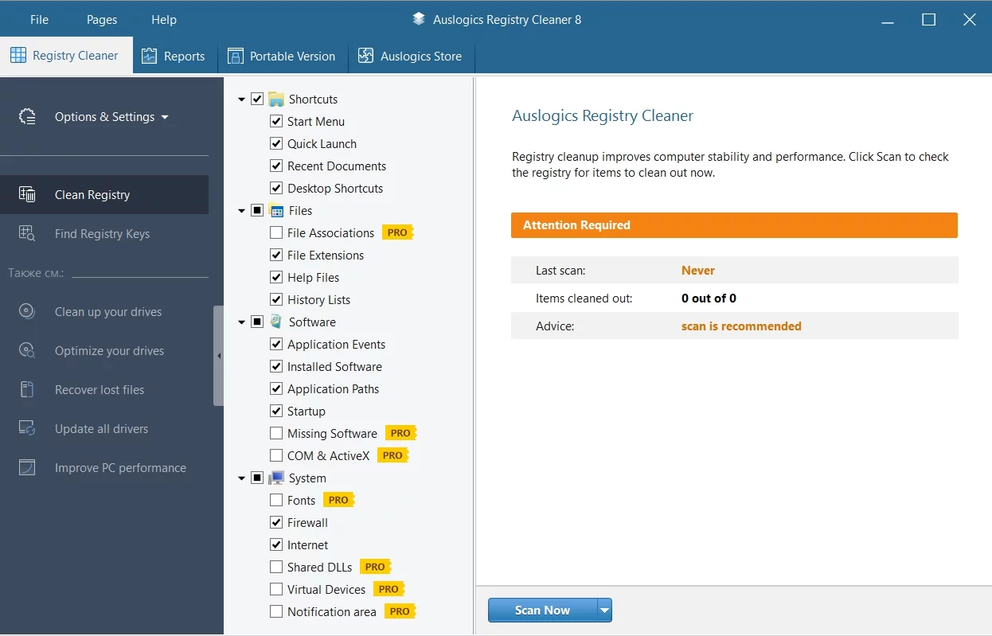Click the Update all drivers icon
Screen dimensions: 992x636
pyautogui.click(x=27, y=429)
